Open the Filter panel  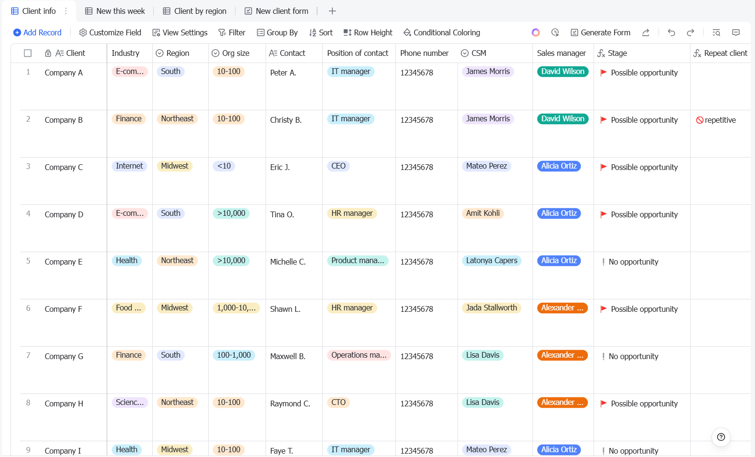pyautogui.click(x=232, y=32)
